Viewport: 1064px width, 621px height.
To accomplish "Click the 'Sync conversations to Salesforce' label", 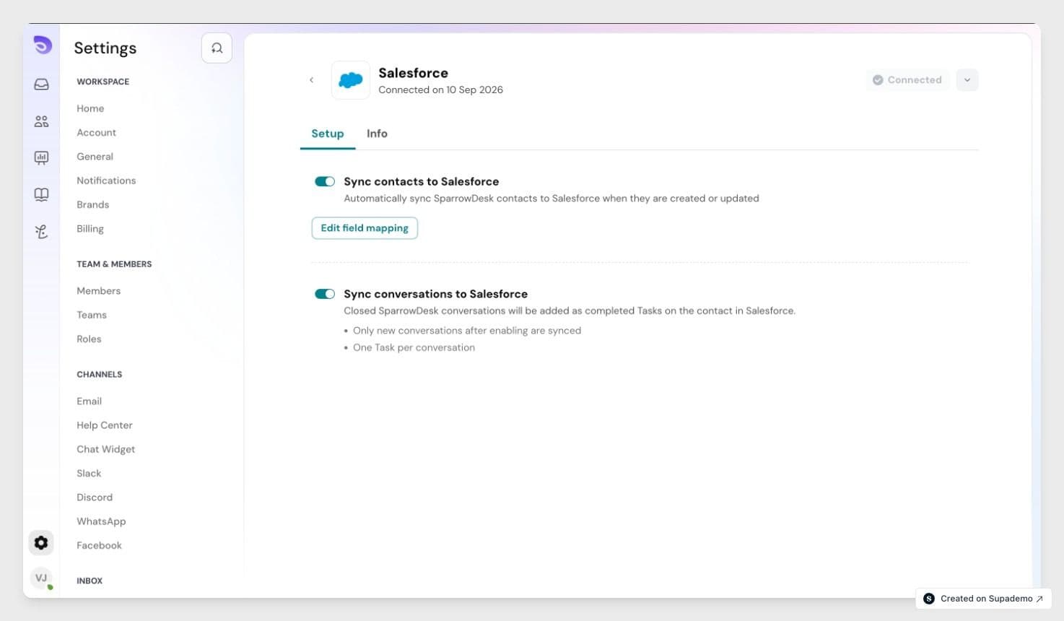I will click(435, 294).
